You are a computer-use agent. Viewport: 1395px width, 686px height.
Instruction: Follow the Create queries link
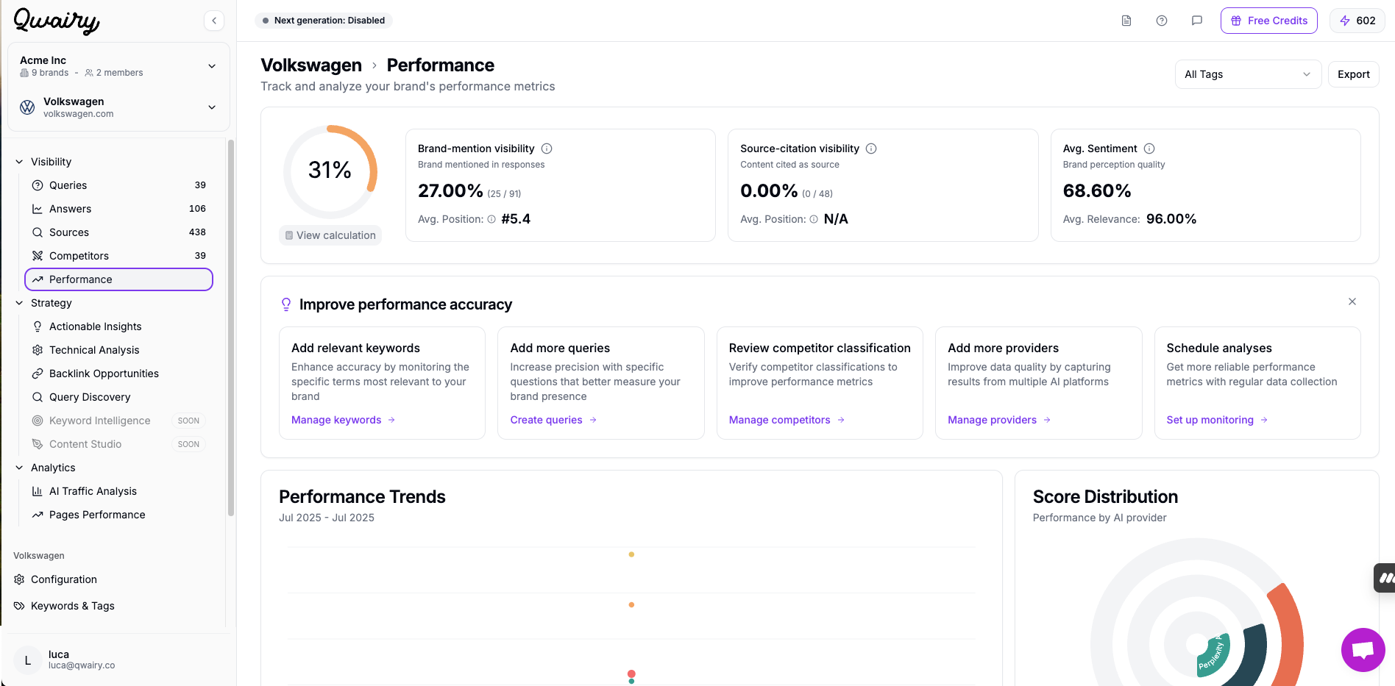553,420
